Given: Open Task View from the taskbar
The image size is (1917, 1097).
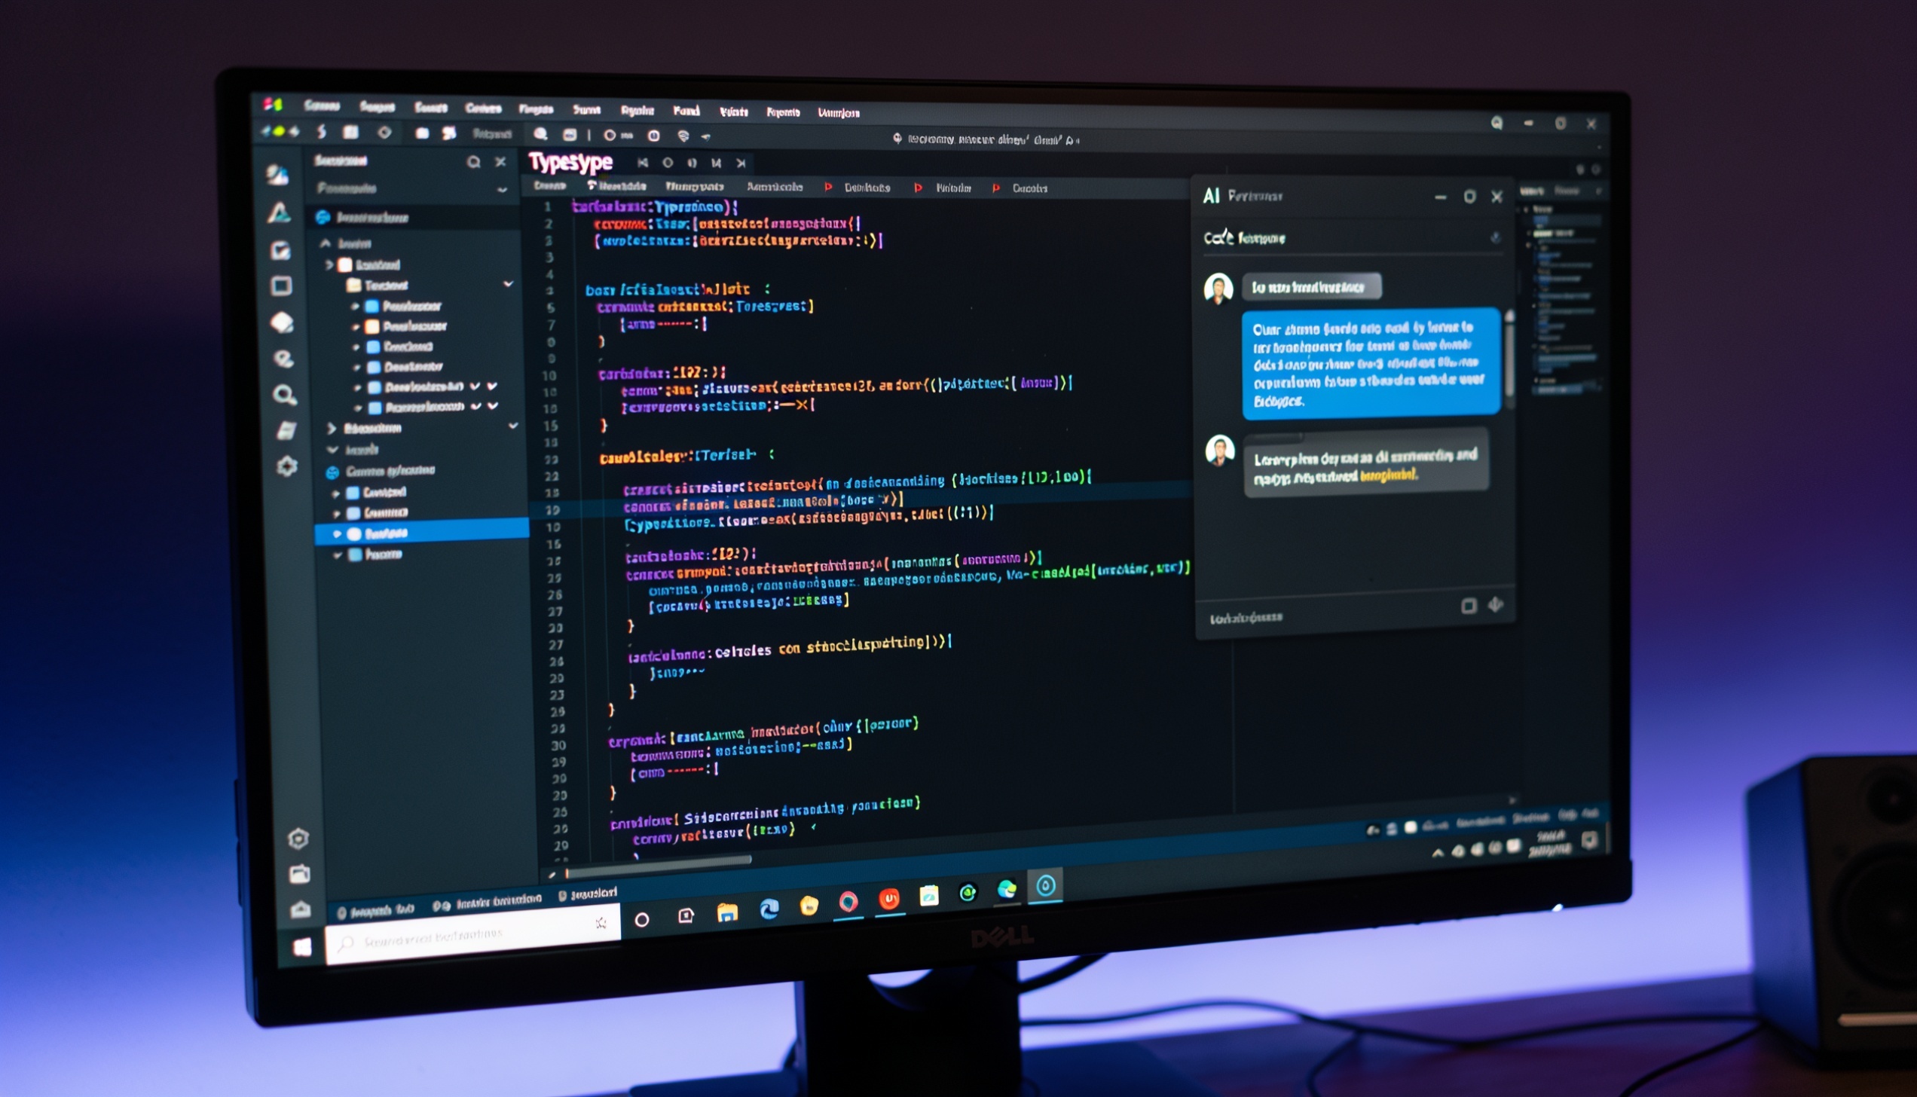Looking at the screenshot, I should (x=686, y=915).
